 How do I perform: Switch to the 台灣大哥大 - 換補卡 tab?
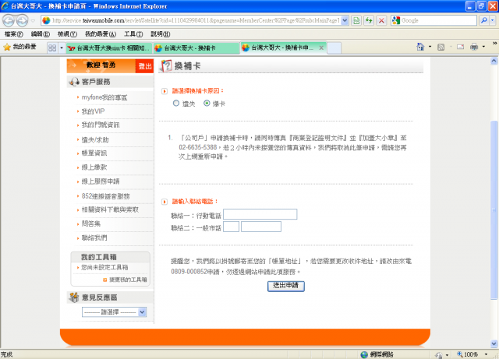(x=196, y=48)
